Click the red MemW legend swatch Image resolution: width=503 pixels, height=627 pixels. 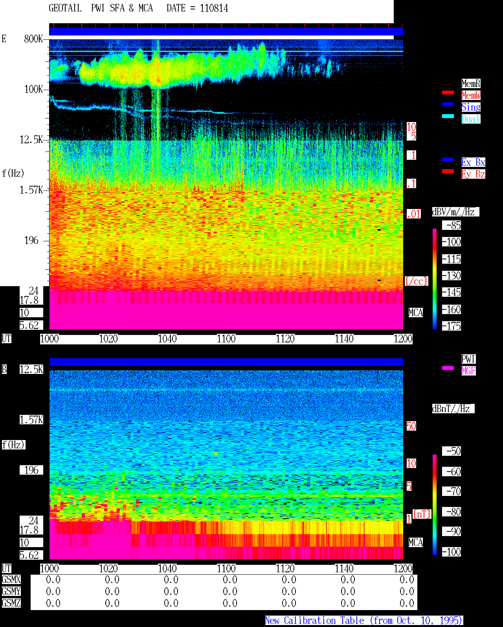pos(448,92)
